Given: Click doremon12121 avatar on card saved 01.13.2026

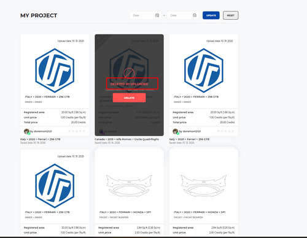Looking at the screenshot, I should tap(176, 131).
